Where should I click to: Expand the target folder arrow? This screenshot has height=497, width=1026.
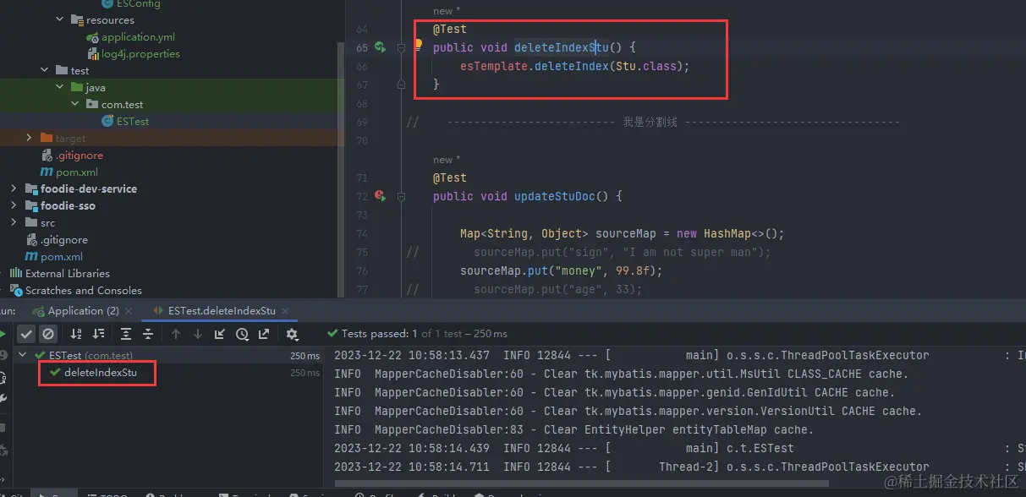coord(29,138)
